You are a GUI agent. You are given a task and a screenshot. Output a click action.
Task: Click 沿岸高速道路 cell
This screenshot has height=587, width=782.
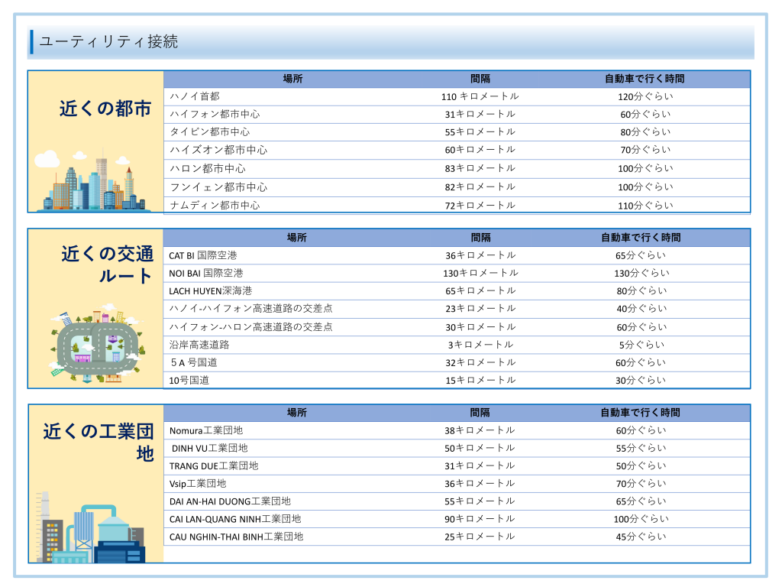coord(199,345)
